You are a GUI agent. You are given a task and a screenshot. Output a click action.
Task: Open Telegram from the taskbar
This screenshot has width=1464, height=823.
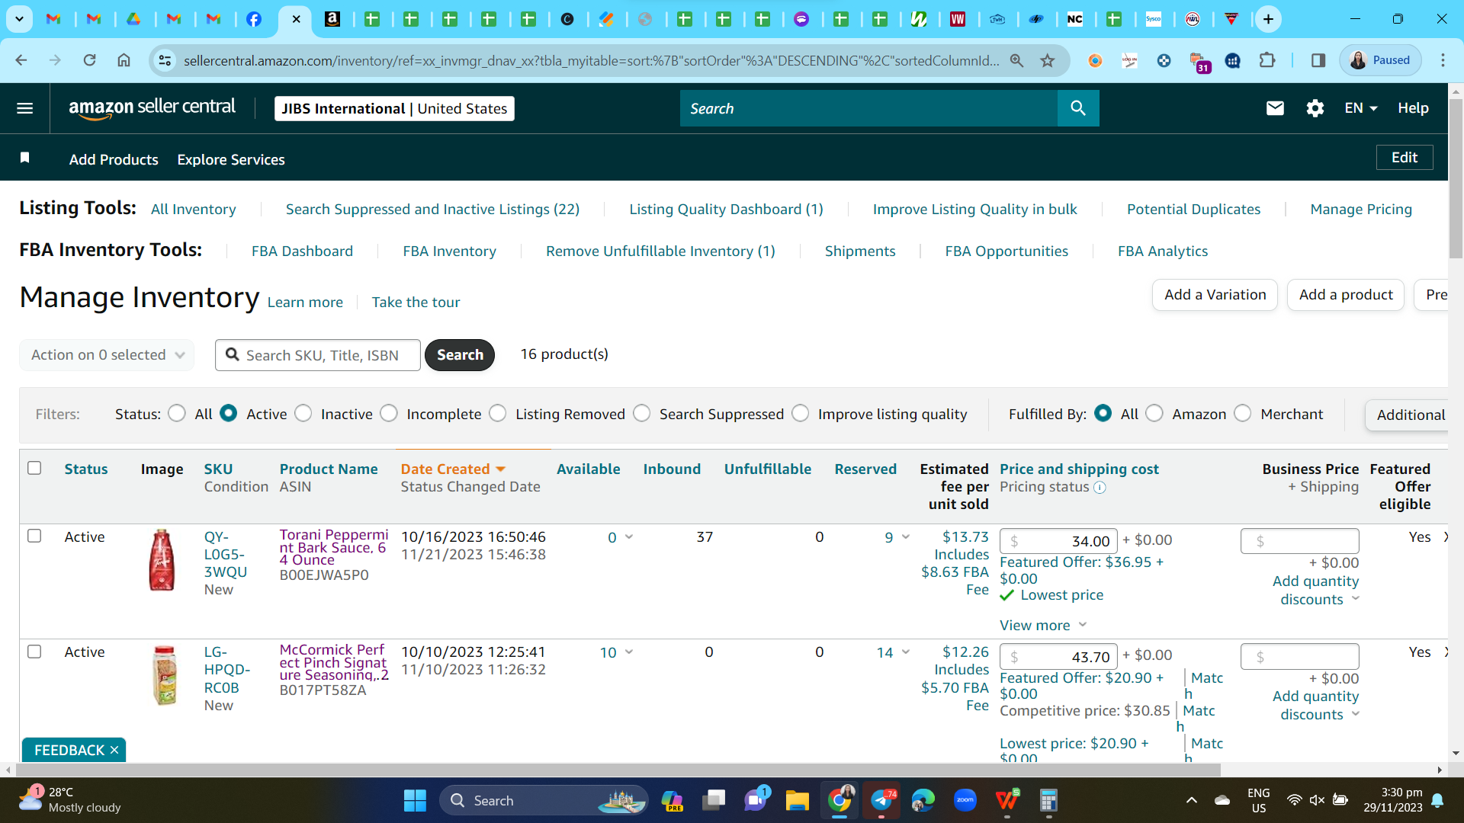click(881, 801)
